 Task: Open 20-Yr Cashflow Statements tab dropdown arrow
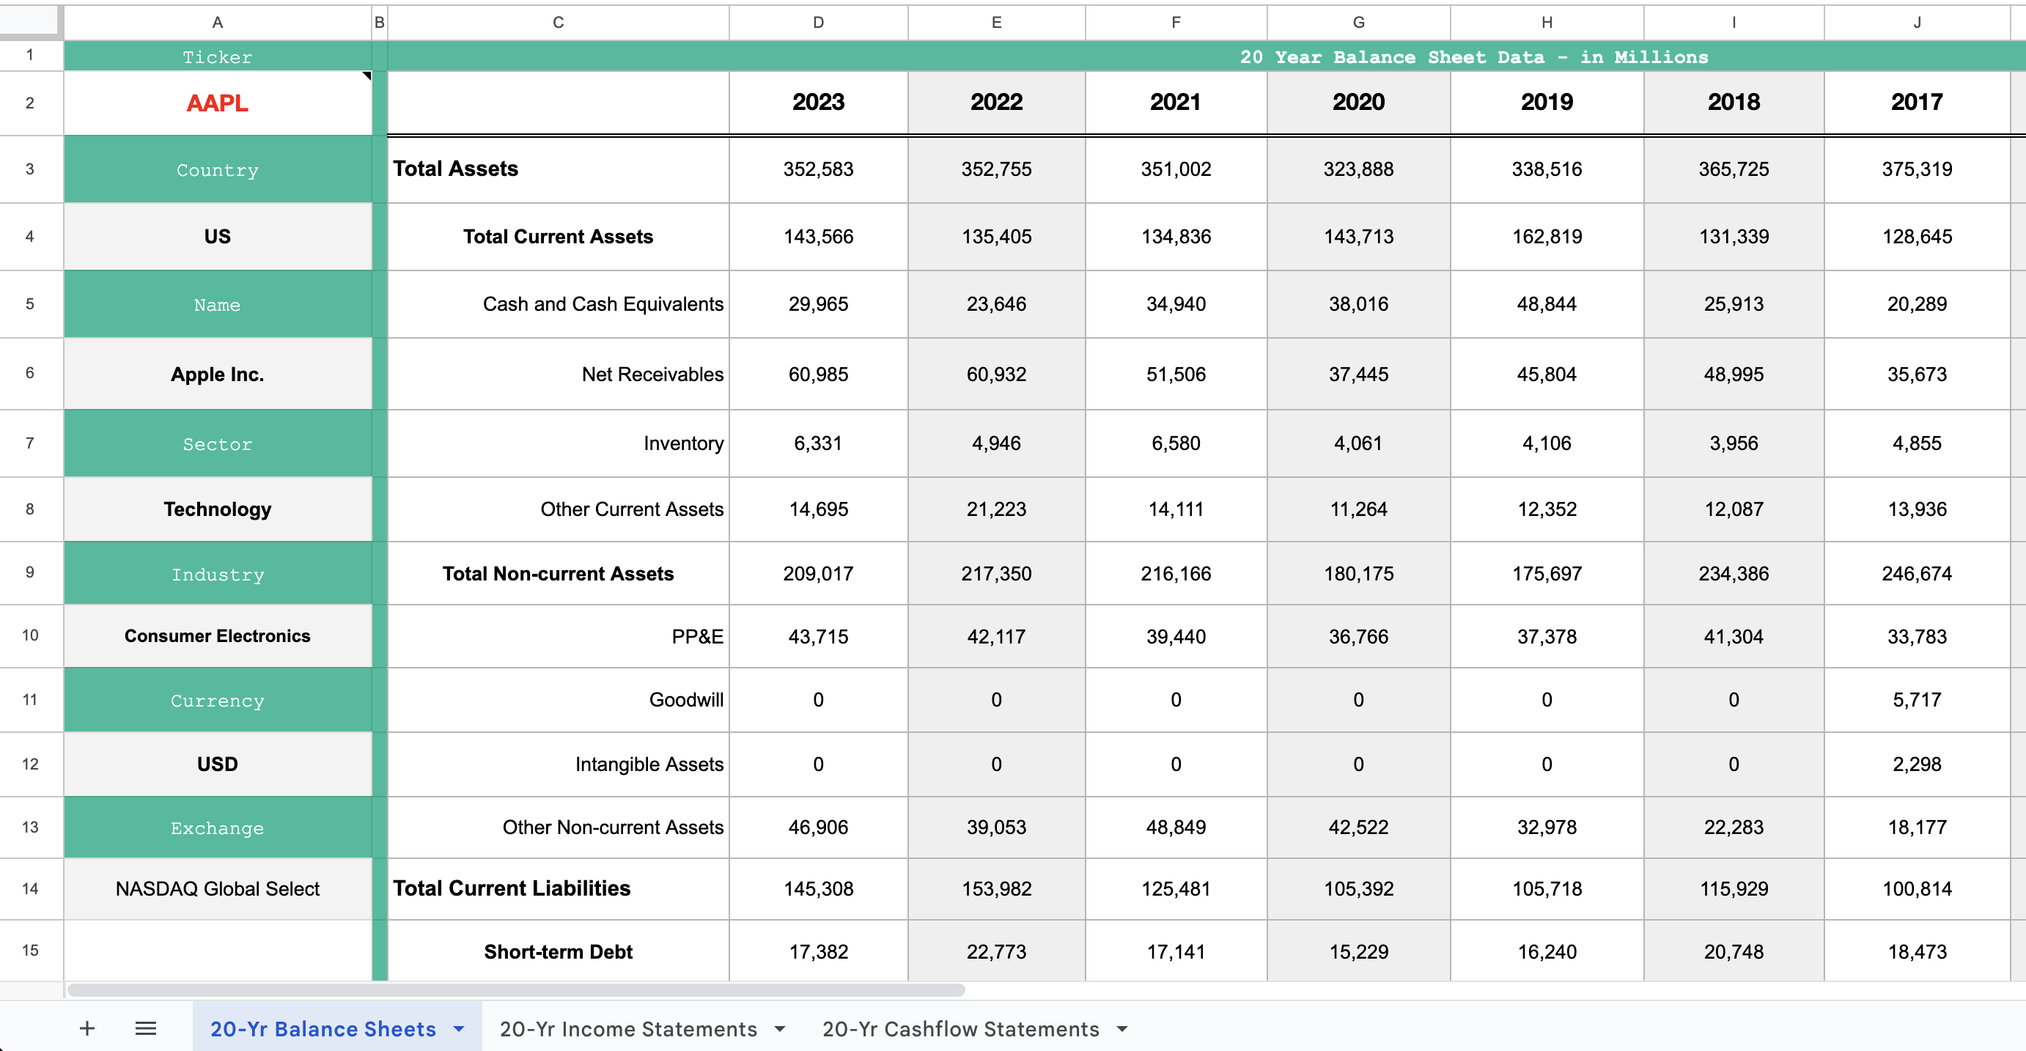[1122, 1028]
